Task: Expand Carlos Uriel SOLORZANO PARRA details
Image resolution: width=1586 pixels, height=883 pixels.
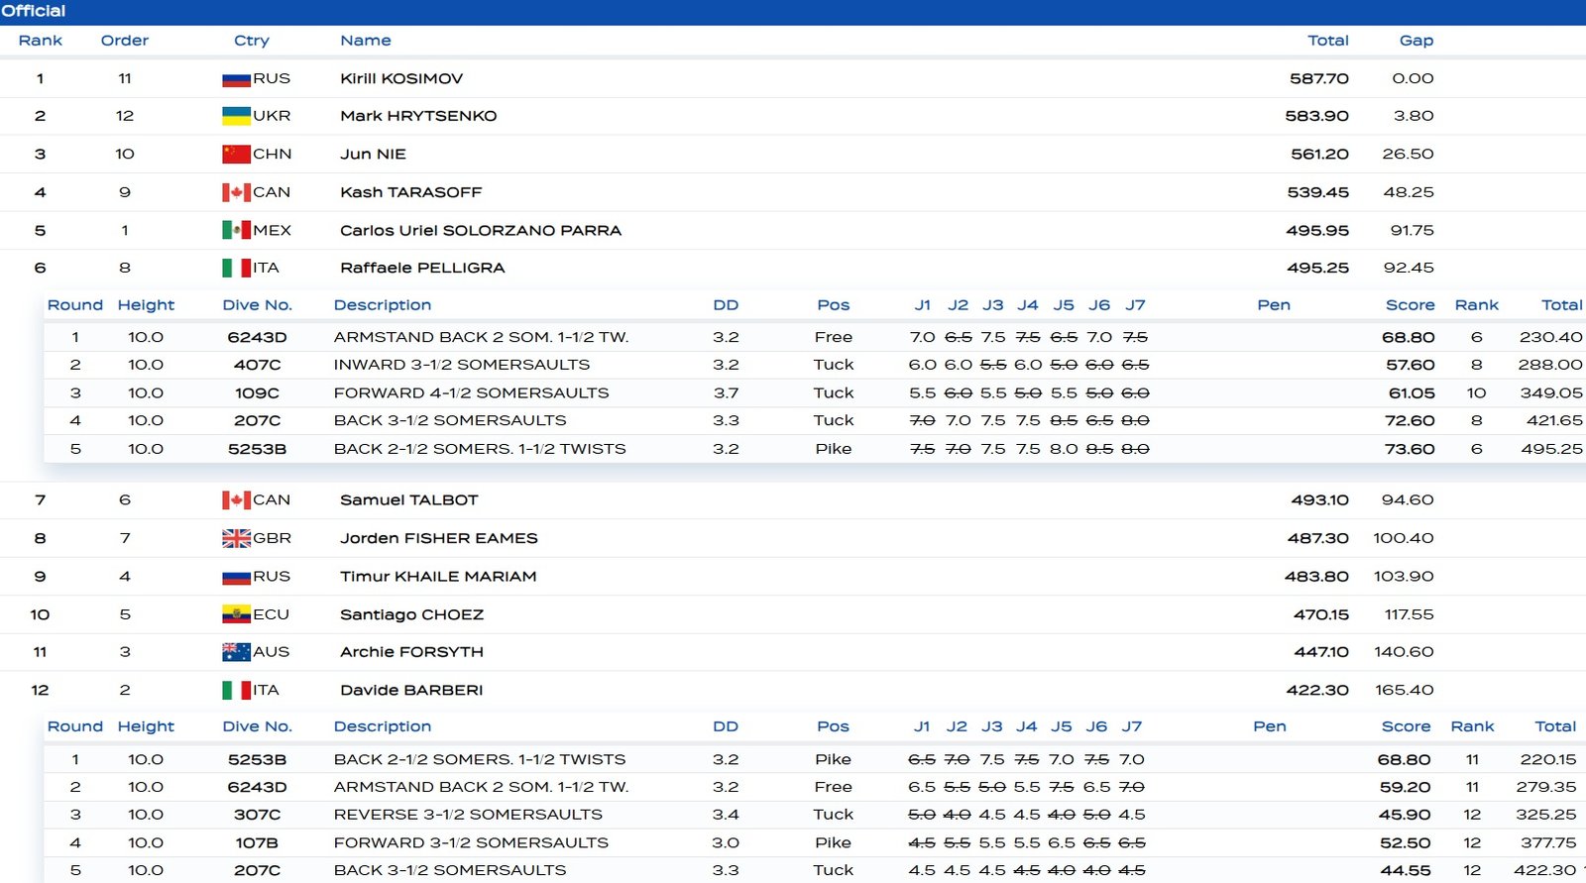Action: [793, 230]
